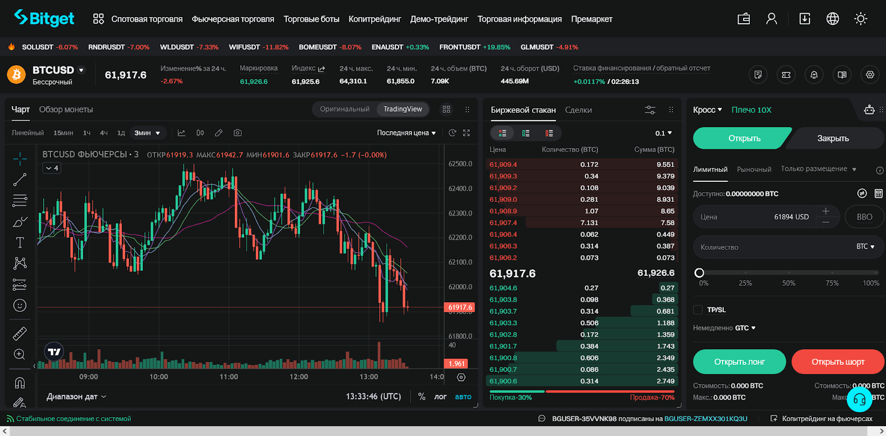The height and width of the screenshot is (436, 886).
Task: Expand the Диапазон дат menu
Action: coord(76,396)
